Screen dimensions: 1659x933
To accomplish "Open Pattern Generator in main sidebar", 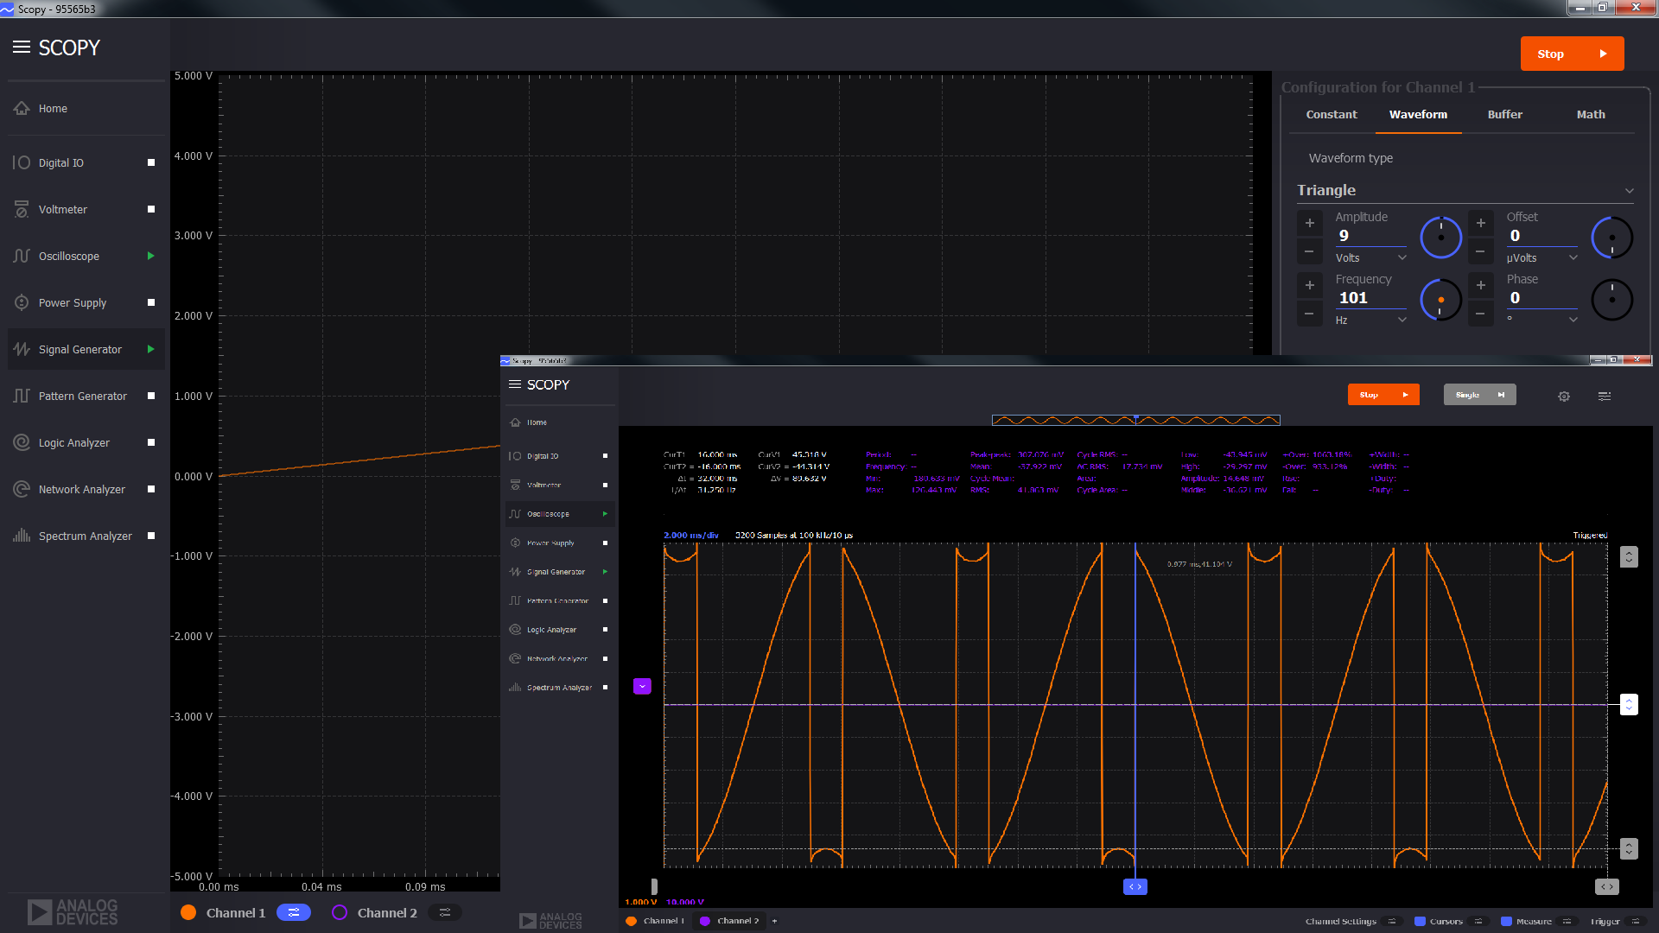I will (x=85, y=396).
